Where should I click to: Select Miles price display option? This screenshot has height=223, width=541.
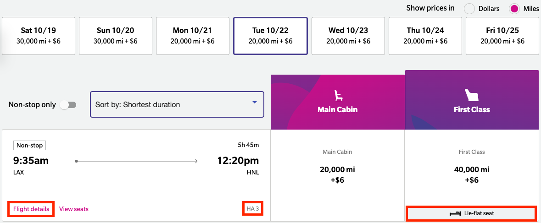[x=515, y=8]
